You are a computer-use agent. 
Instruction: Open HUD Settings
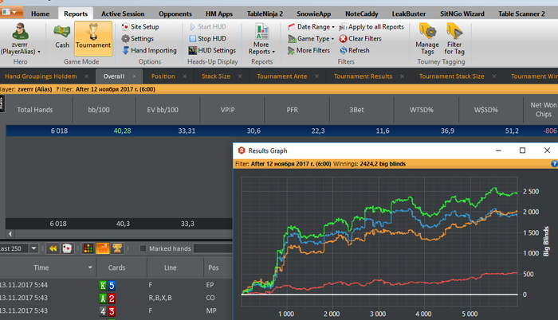tap(212, 50)
